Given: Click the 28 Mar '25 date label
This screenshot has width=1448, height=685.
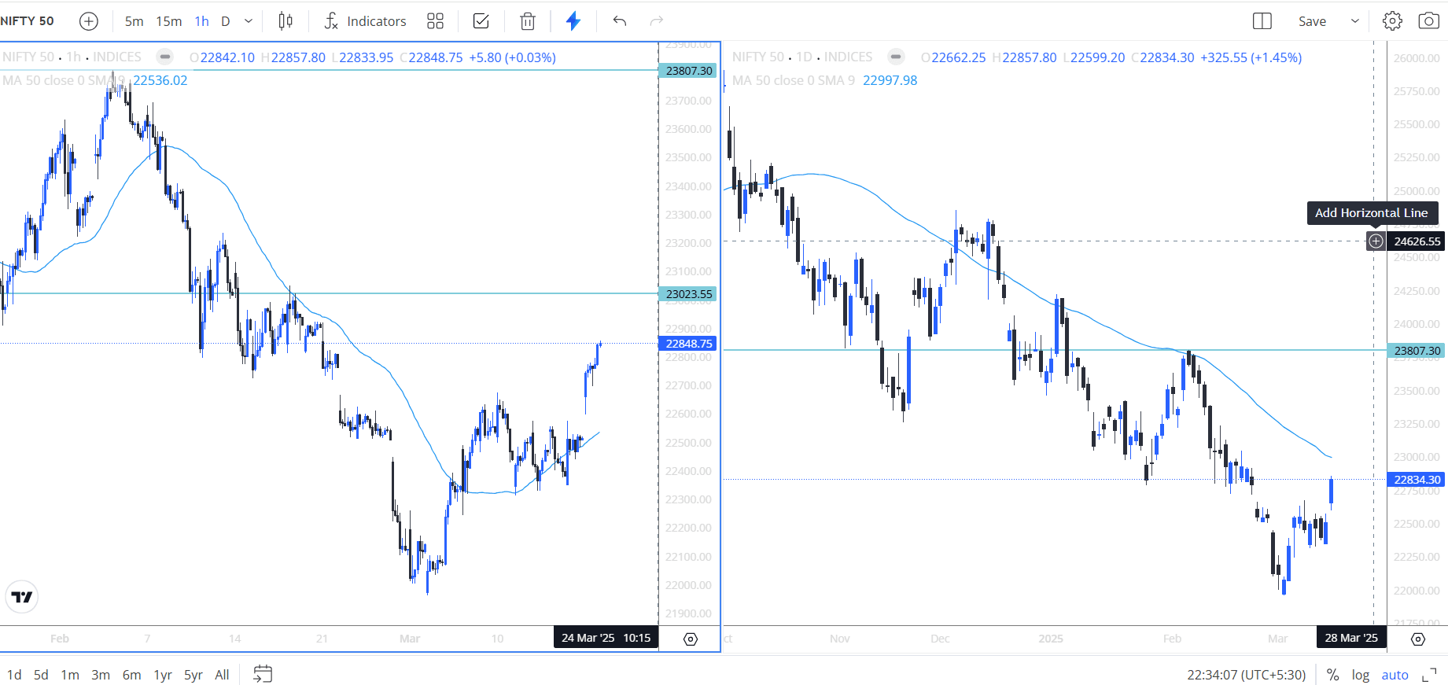Looking at the screenshot, I should pos(1351,638).
